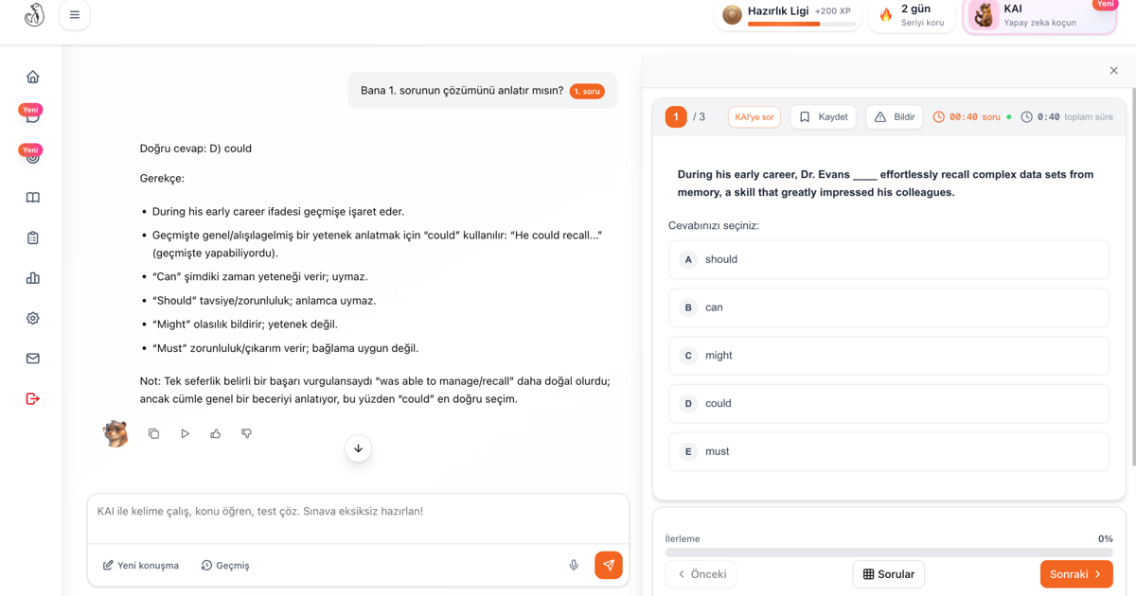This screenshot has height=596, width=1136.
Task: Open statistics bar chart sidebar icon
Action: coord(33,278)
